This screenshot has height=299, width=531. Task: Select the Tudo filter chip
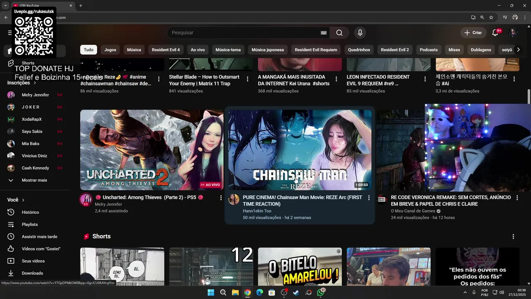point(89,50)
